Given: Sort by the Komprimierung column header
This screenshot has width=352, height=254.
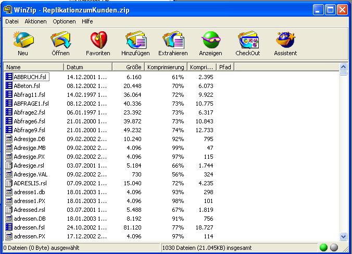Looking at the screenshot, I should click(x=166, y=67).
